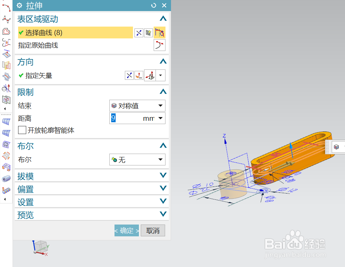
Task: Toggle the 开放轮廓智能体 checkbox
Action: (x=22, y=130)
